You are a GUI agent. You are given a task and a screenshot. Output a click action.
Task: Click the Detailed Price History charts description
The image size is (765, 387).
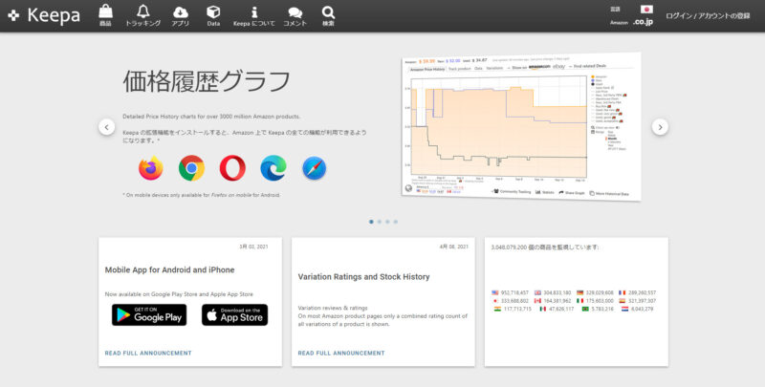click(211, 117)
